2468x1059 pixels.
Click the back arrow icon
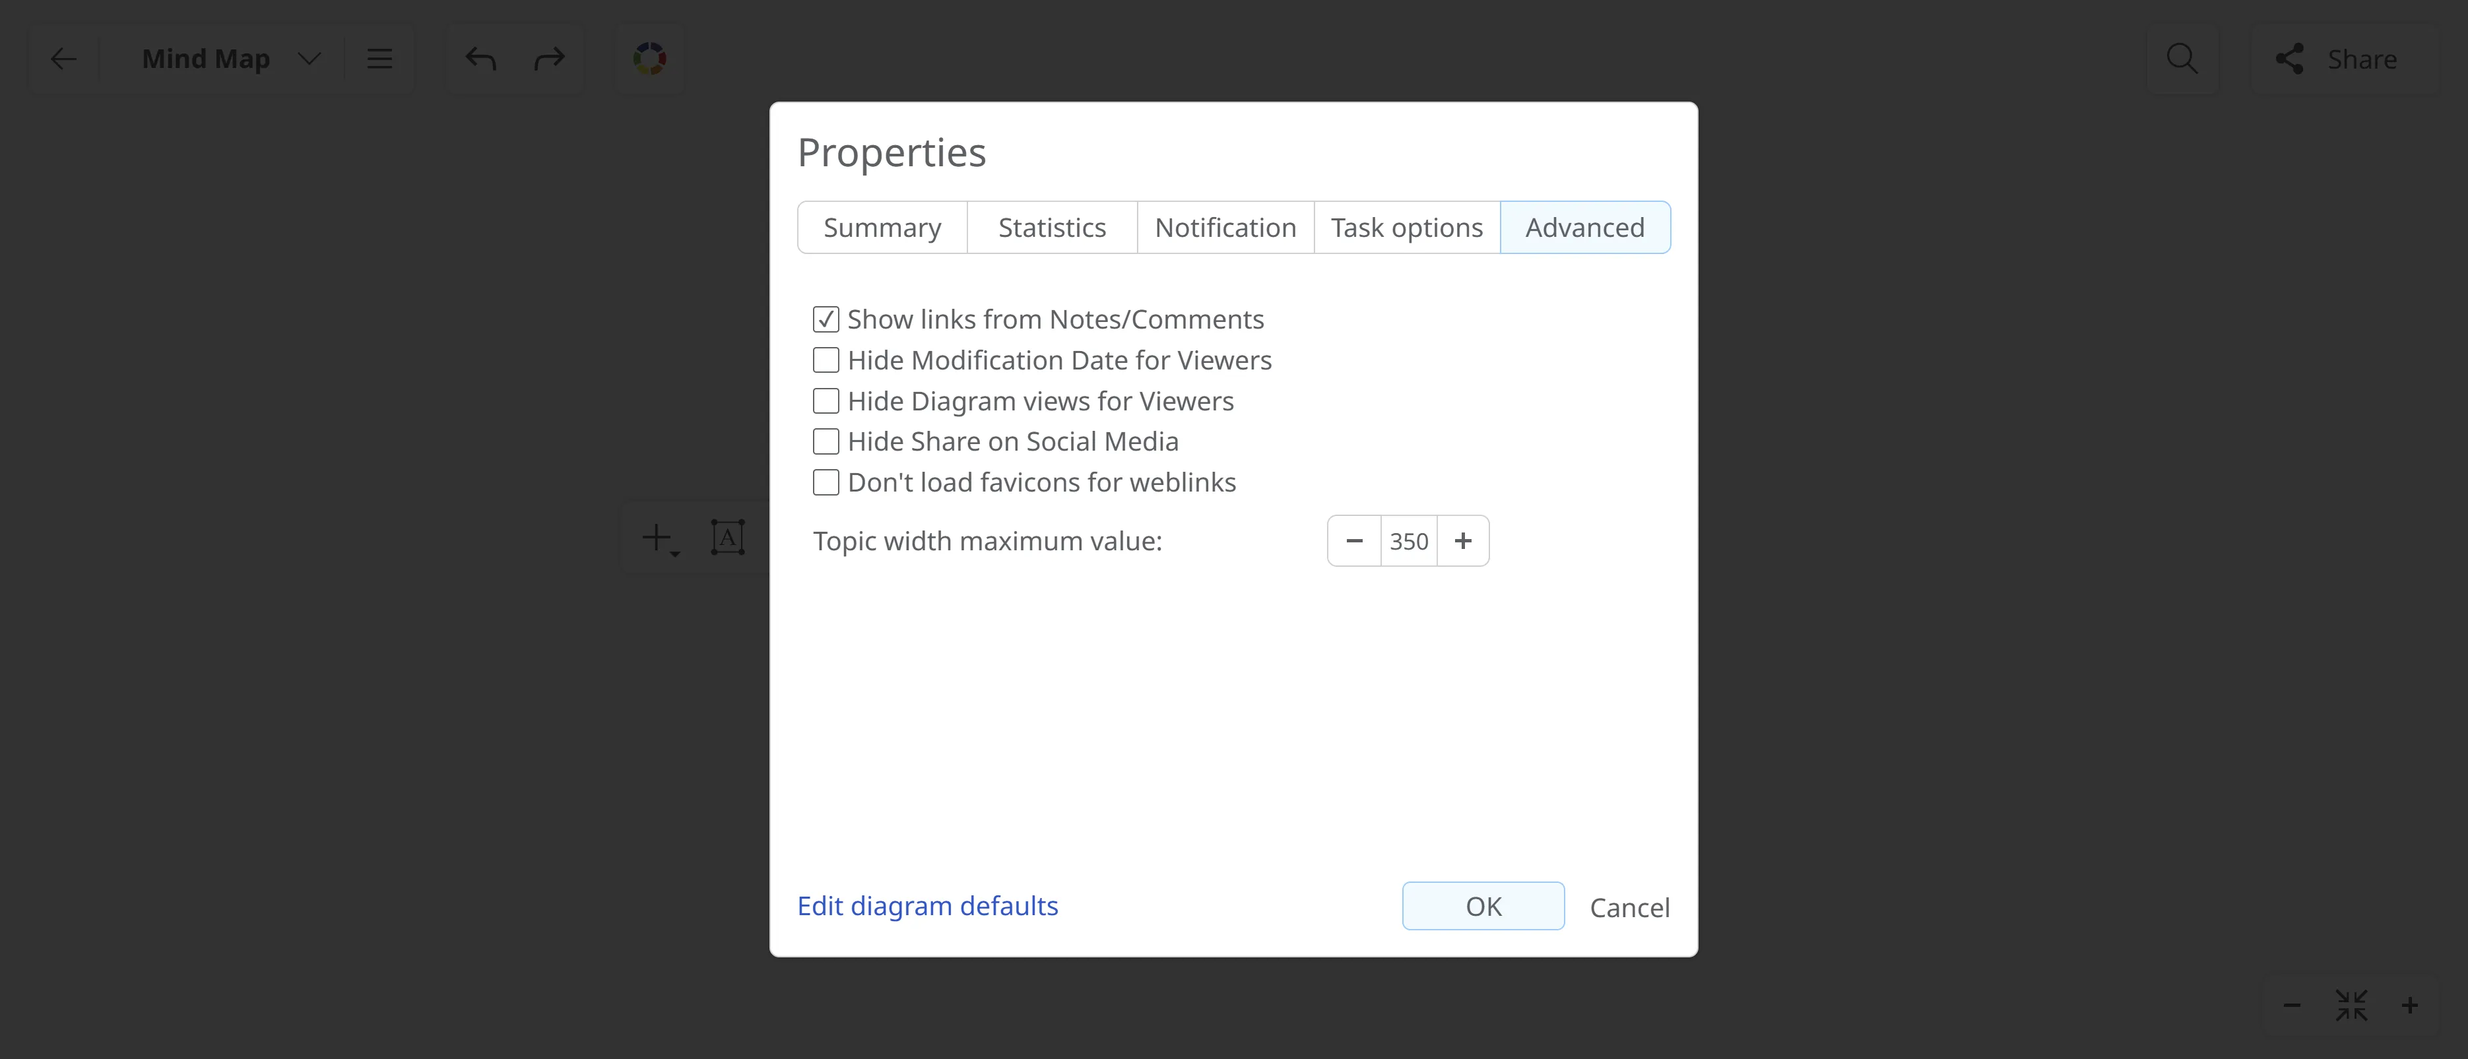point(63,59)
